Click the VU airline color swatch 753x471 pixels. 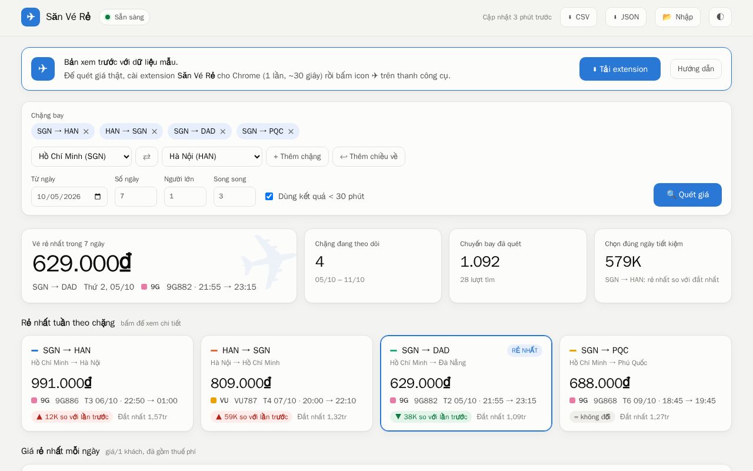click(x=214, y=400)
